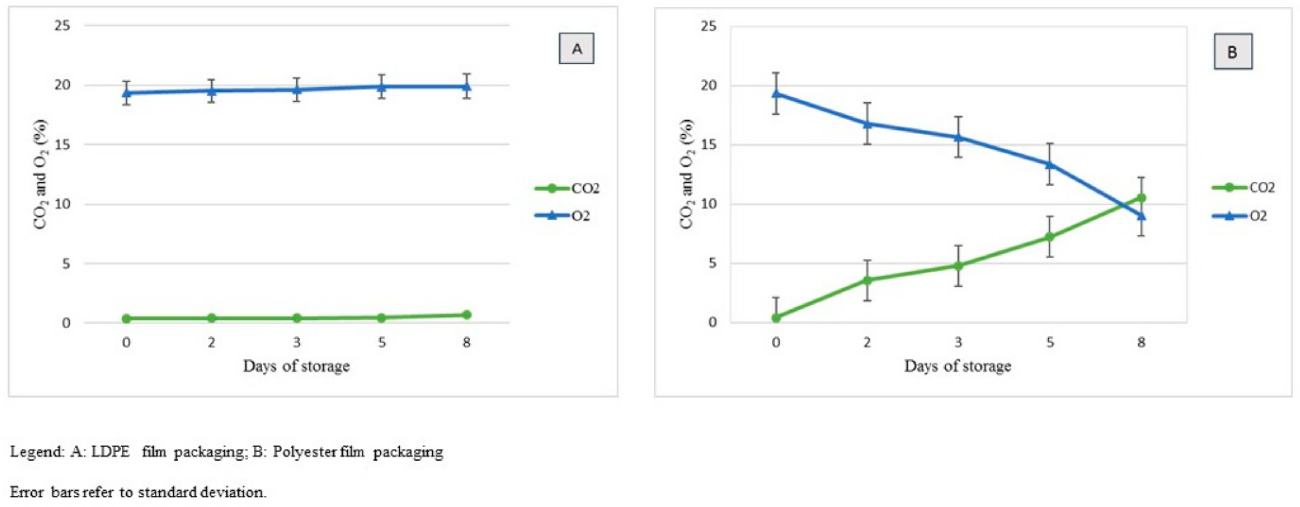The image size is (1300, 507).
Task: Select the O2 triangle at day 3 in chart B
Action: (959, 137)
